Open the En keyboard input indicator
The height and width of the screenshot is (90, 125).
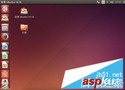pyautogui.click(x=103, y=2)
